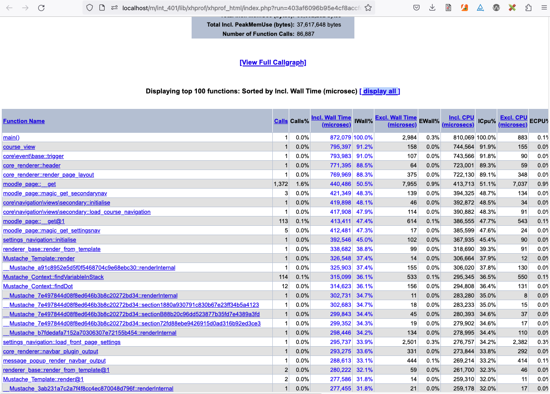Click the browser forward arrow
Screen dimensions: 550x394
[25, 8]
